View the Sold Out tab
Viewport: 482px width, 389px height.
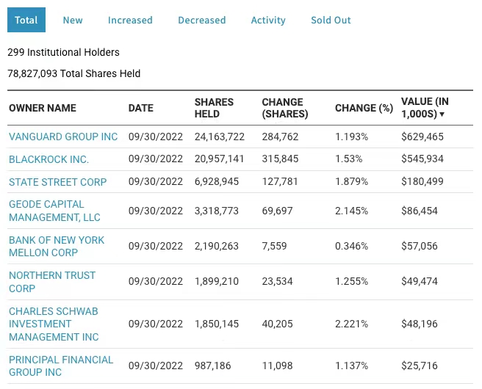(x=331, y=20)
